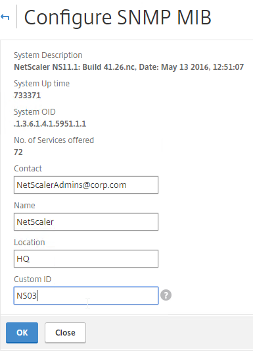
Task: Click into the Custom ID text box
Action: click(86, 295)
